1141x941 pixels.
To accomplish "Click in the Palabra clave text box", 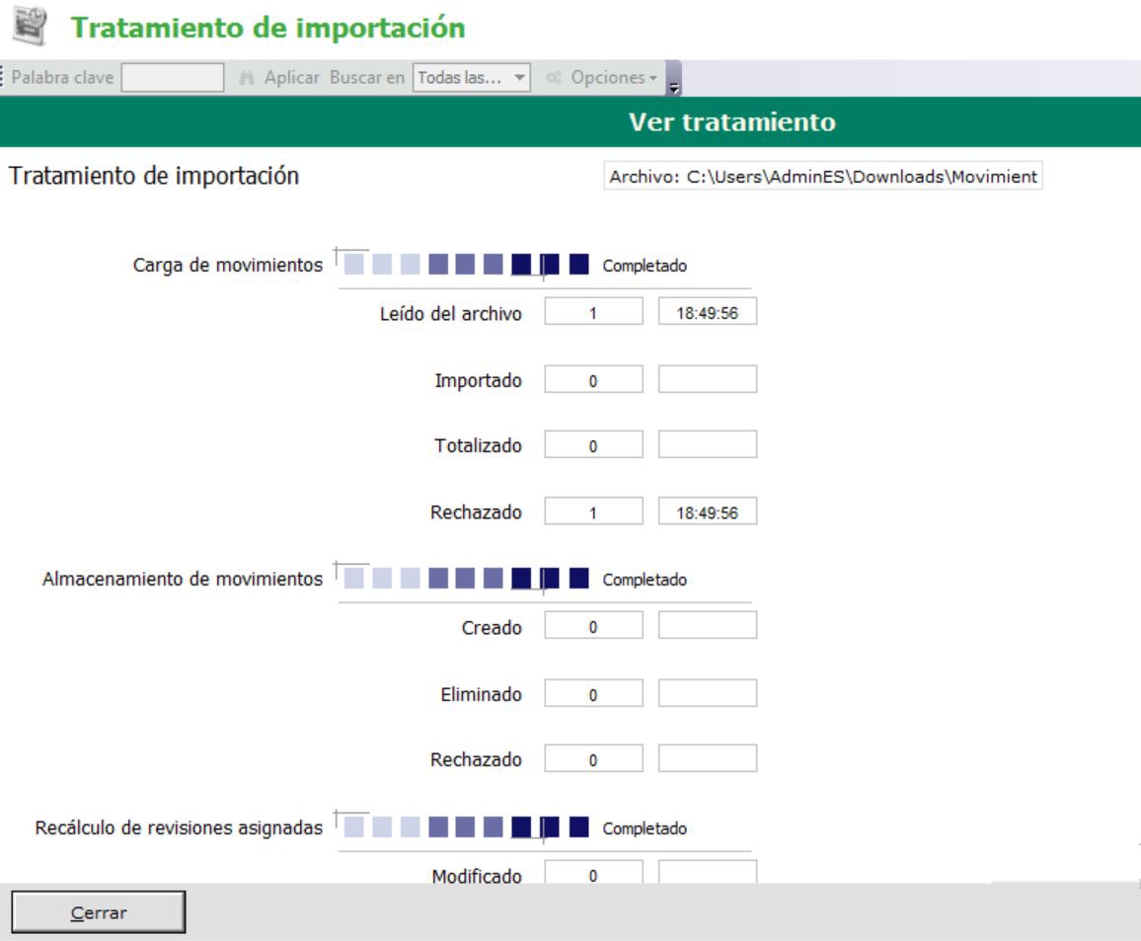I will 173,78.
